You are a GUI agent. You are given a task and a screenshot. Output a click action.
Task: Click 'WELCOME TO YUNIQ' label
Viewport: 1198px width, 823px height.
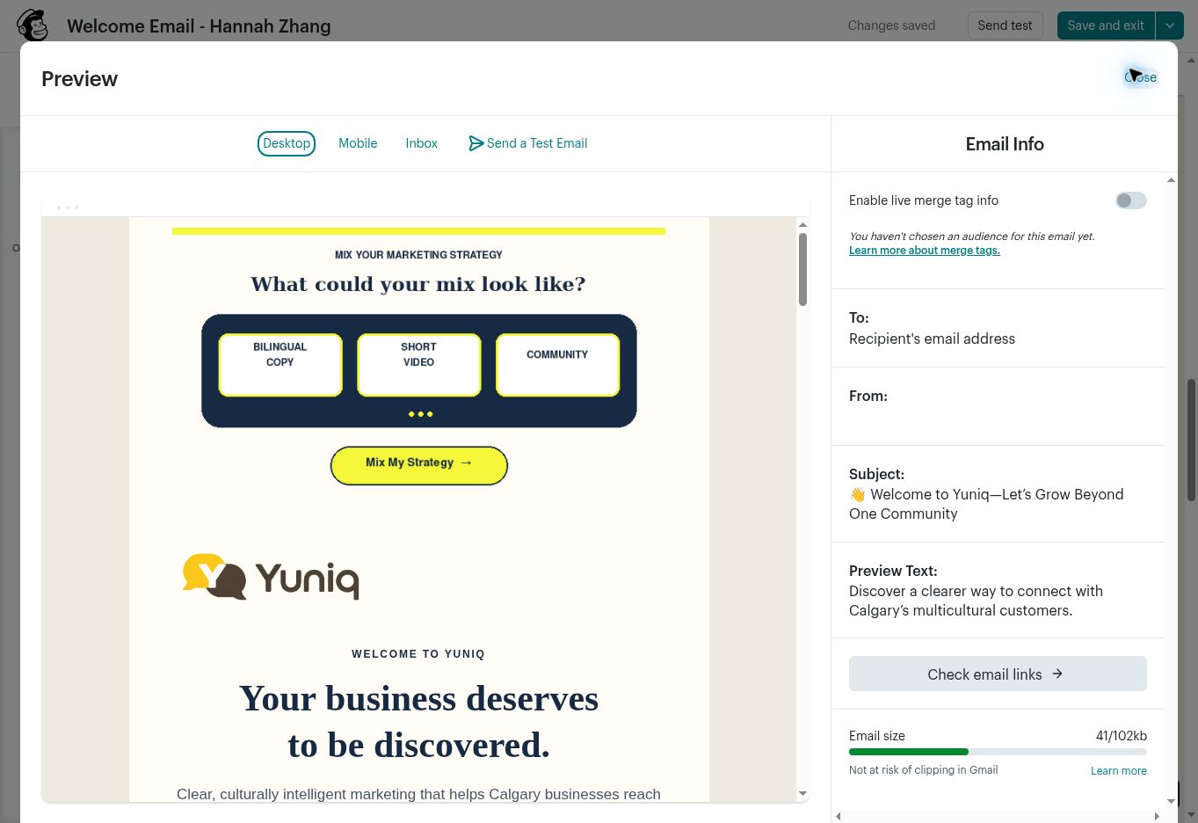tap(418, 654)
